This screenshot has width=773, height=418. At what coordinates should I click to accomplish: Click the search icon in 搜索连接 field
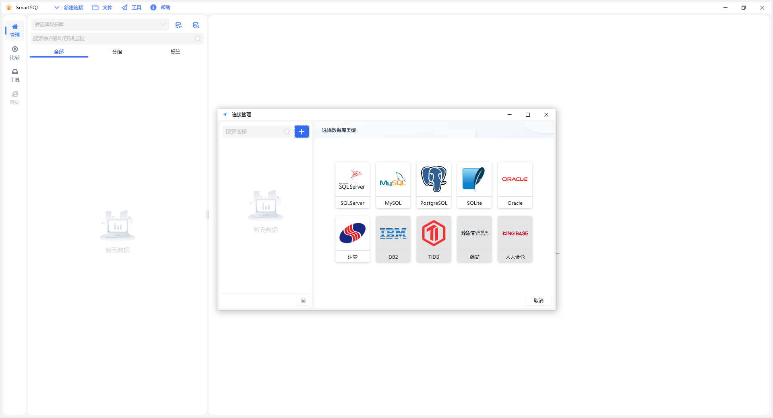coord(286,132)
